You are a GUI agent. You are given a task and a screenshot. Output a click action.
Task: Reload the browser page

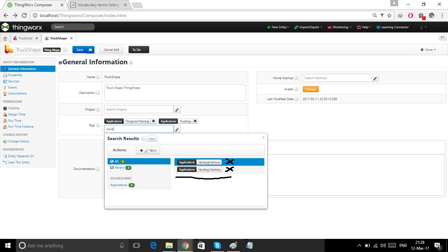coord(24,15)
